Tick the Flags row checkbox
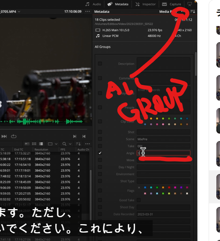Screen dimensions: 220x241 tap(100, 190)
